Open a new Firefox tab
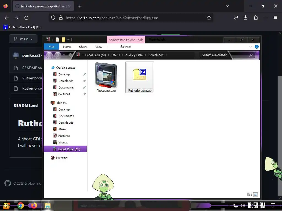The image size is (282, 211). coord(80,6)
